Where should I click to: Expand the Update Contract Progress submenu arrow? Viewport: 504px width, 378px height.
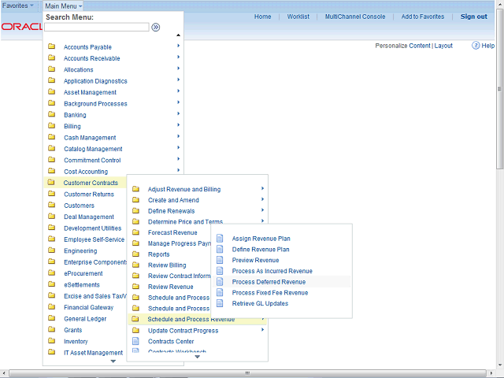(262, 330)
